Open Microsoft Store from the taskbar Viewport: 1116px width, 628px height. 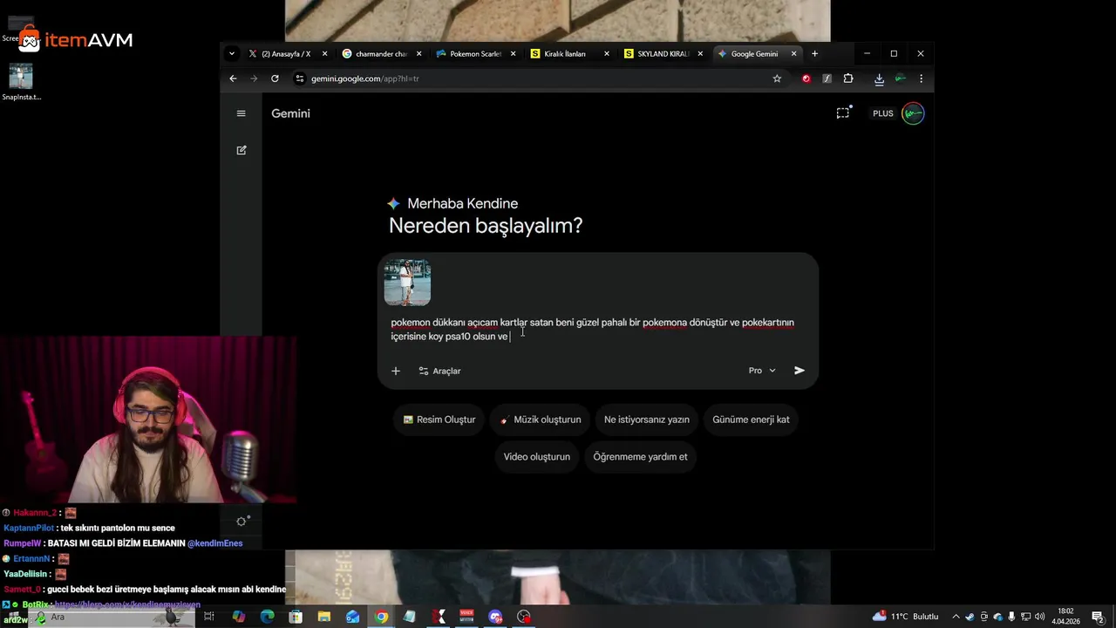coord(296,617)
